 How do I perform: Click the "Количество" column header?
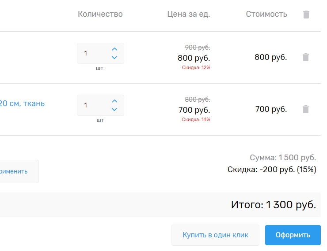(100, 14)
